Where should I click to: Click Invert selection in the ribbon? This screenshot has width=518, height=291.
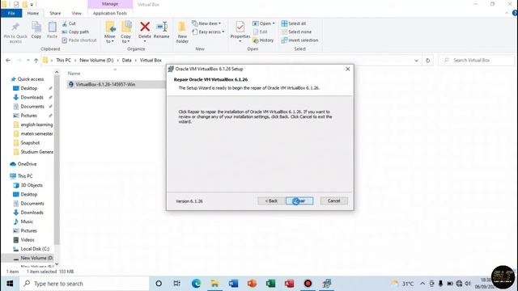299,40
